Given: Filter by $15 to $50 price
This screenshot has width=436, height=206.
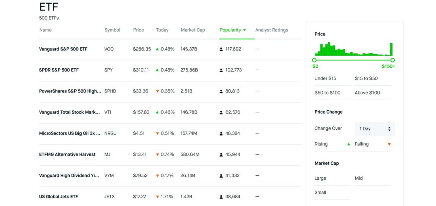Looking at the screenshot, I should (373, 78).
